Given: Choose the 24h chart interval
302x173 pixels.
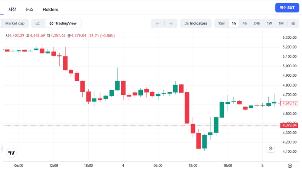Looking at the screenshot, I should (x=257, y=23).
